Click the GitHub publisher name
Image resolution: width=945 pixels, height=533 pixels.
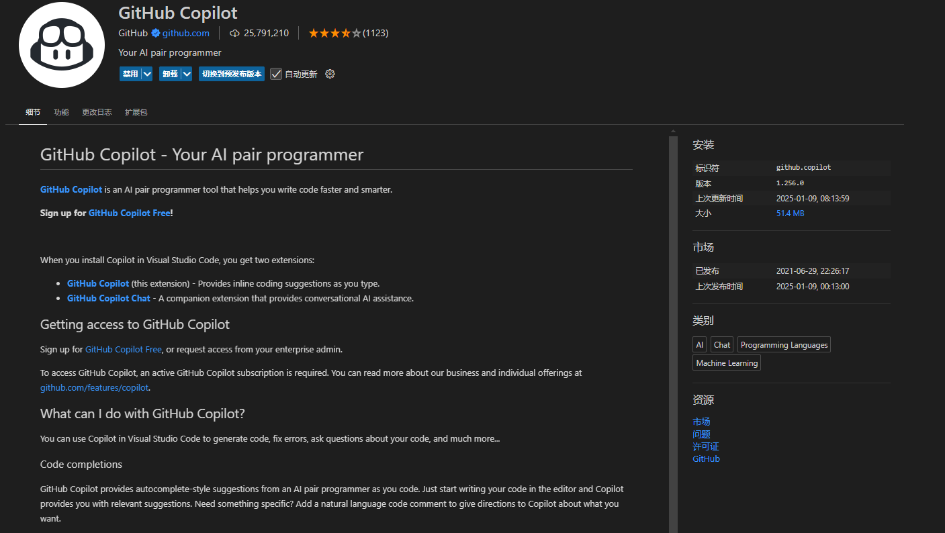tap(133, 33)
